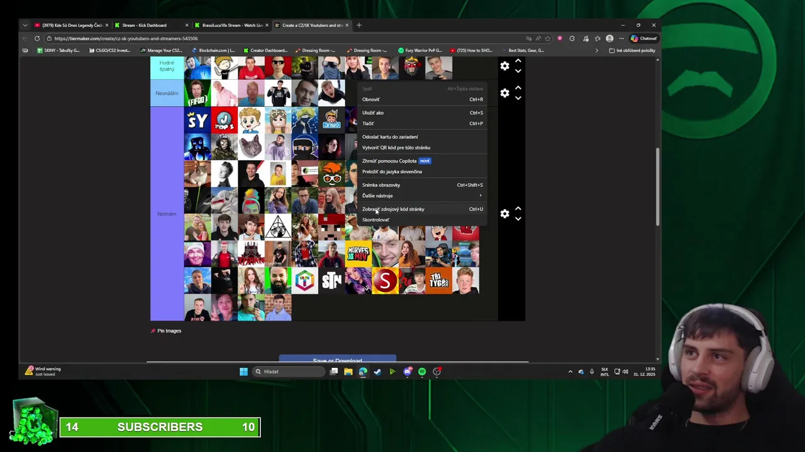
Task: Open Manage Your CS2 bookmark
Action: (x=161, y=50)
